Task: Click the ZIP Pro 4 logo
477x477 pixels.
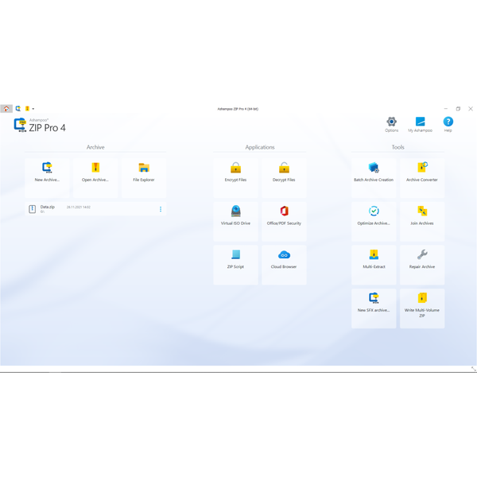Action: pos(40,125)
